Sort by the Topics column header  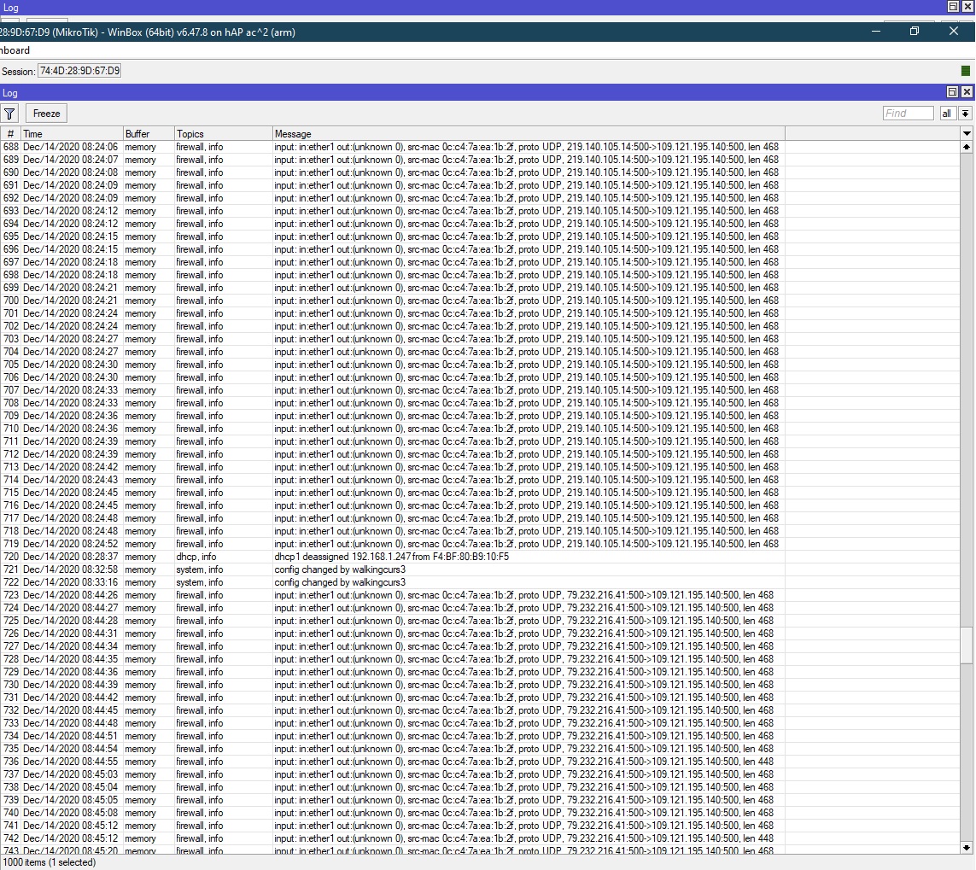click(222, 134)
